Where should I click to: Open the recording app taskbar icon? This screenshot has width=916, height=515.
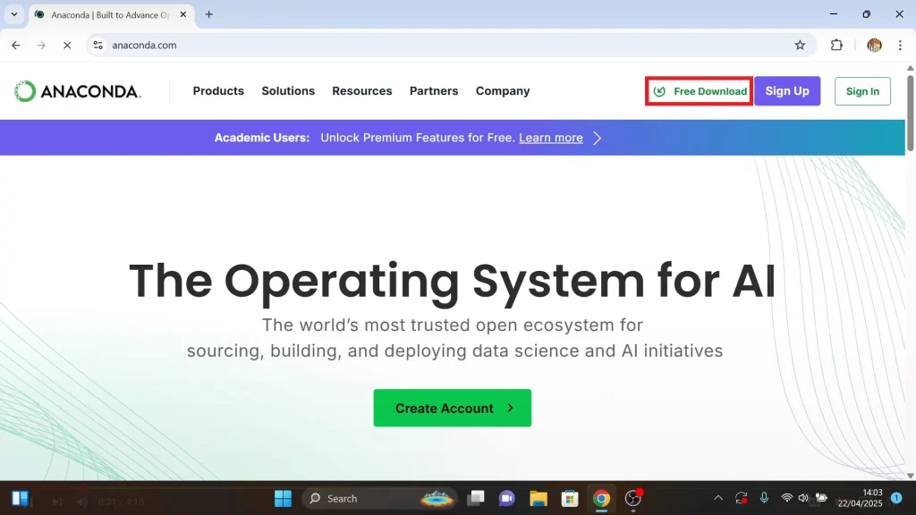pos(633,498)
